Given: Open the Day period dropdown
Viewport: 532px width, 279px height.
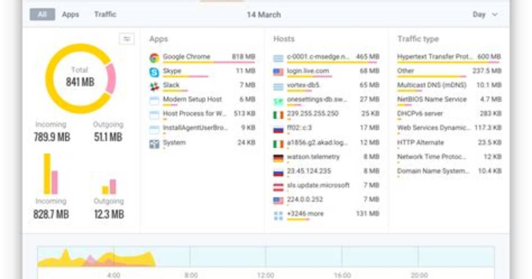Looking at the screenshot, I should pyautogui.click(x=485, y=15).
